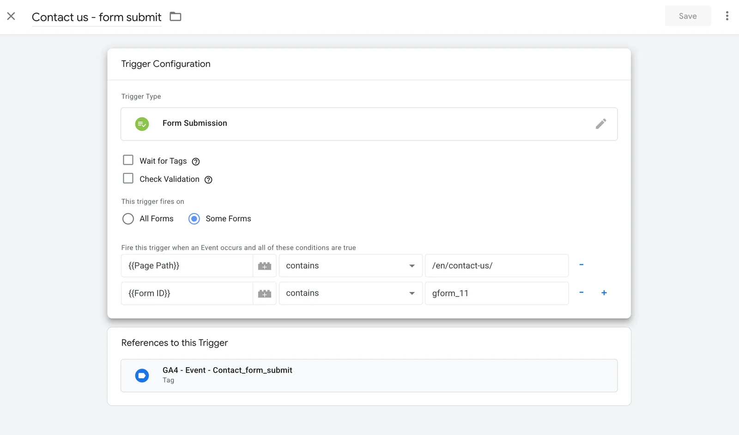Viewport: 739px width, 435px height.
Task: Open help icon beside Check Validation
Action: point(208,179)
